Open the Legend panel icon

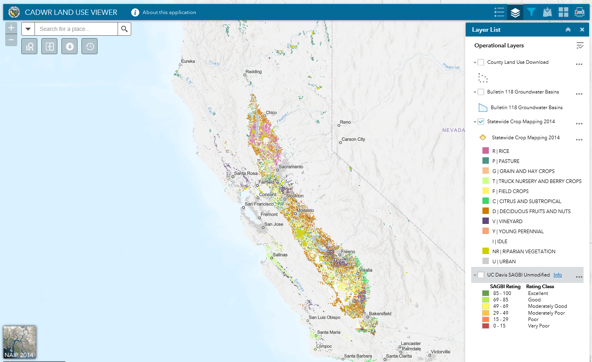click(499, 12)
